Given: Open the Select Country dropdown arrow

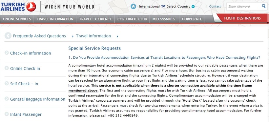Looking at the screenshot, I should click(193, 7).
